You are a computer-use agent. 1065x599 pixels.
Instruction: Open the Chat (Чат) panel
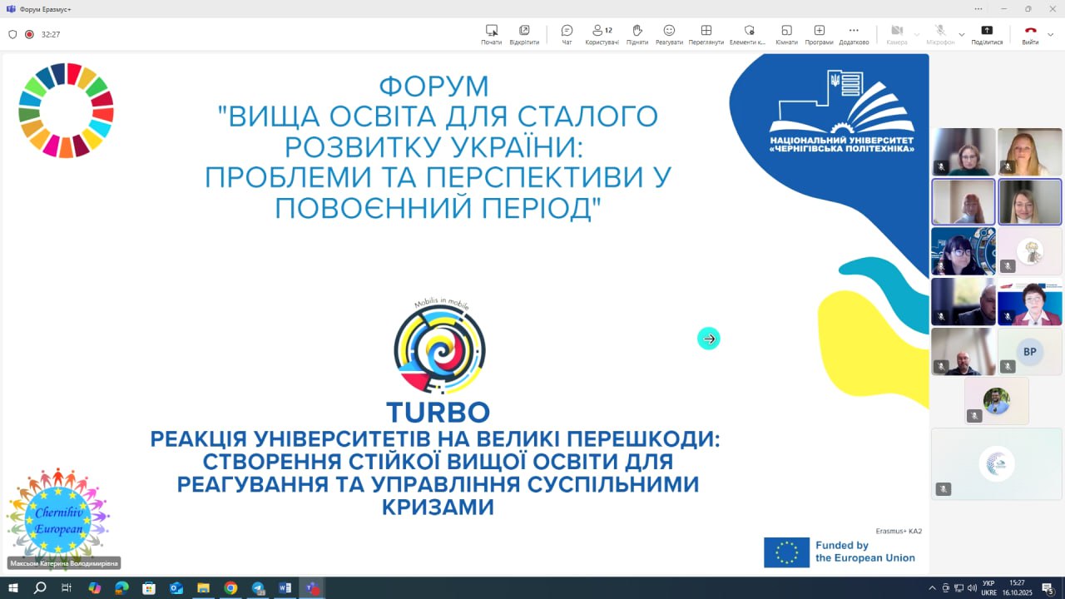567,33
